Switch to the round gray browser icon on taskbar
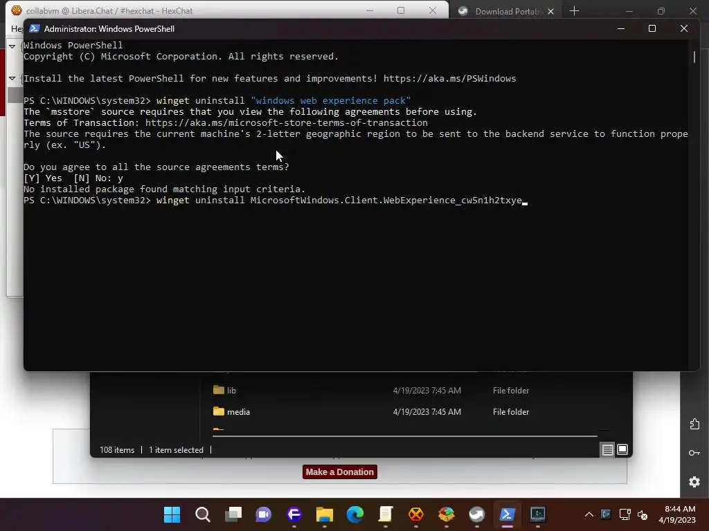 point(476,514)
